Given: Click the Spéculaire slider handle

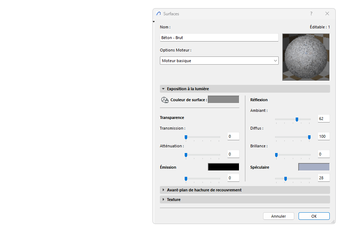Looking at the screenshot, I should pos(285,179).
